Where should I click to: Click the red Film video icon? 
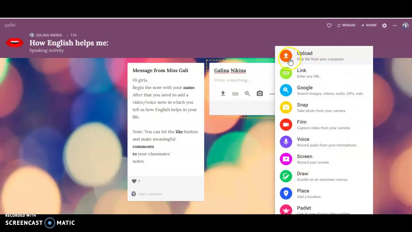pyautogui.click(x=286, y=125)
